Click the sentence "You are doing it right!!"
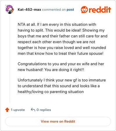 tap(64, 70)
